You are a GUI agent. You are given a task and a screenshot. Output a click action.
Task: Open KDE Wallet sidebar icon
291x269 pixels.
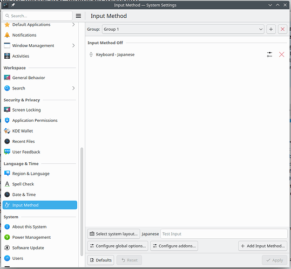(7, 131)
